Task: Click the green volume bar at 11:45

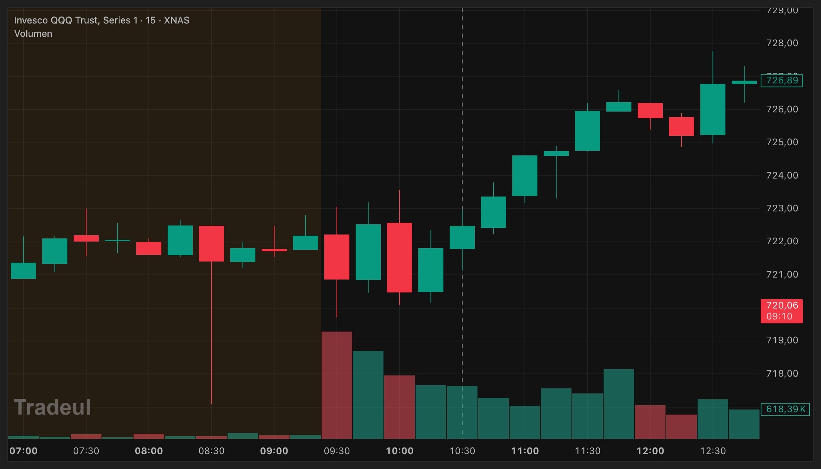Action: (x=619, y=404)
